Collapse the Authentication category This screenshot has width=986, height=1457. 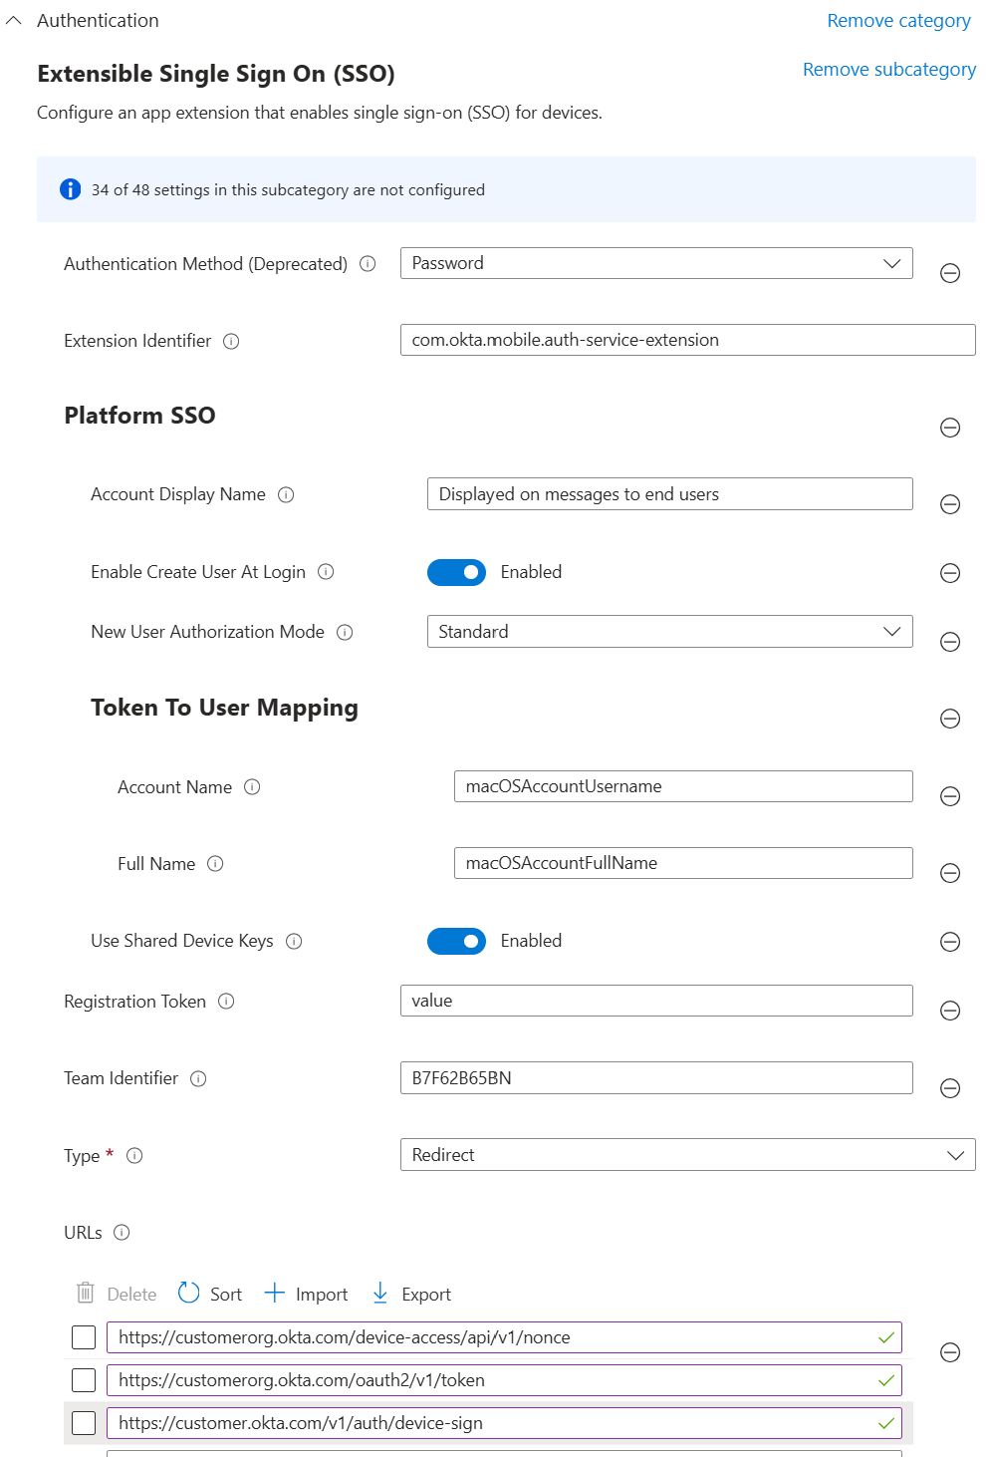[x=14, y=20]
